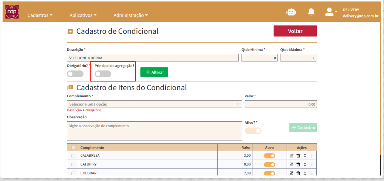
Task: Click the CATUPIRY cell
Action: coord(148,164)
